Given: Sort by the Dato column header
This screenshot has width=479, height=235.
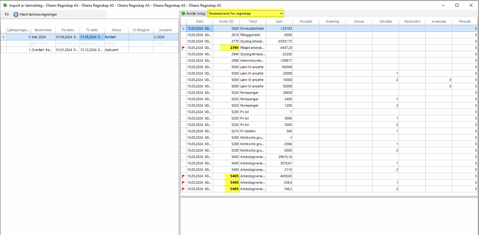Looking at the screenshot, I should [x=200, y=21].
